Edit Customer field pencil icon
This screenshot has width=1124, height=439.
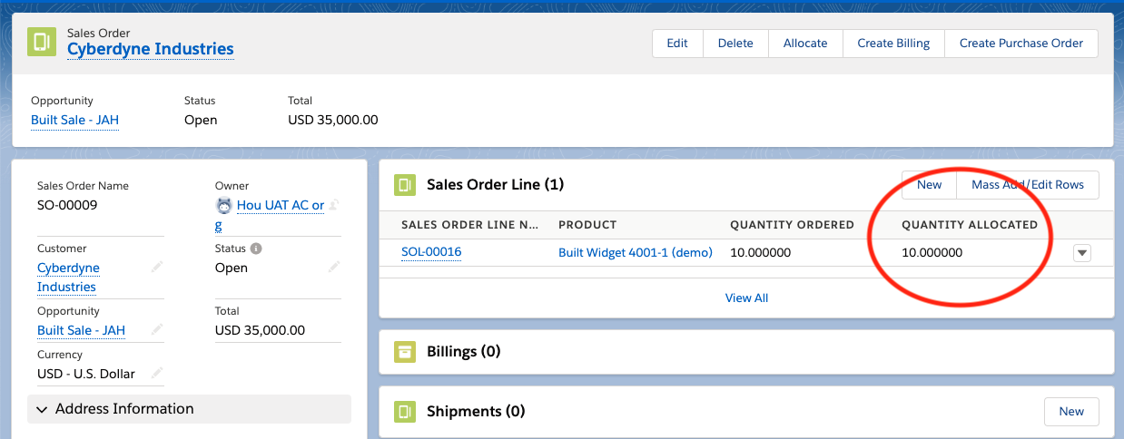click(157, 268)
